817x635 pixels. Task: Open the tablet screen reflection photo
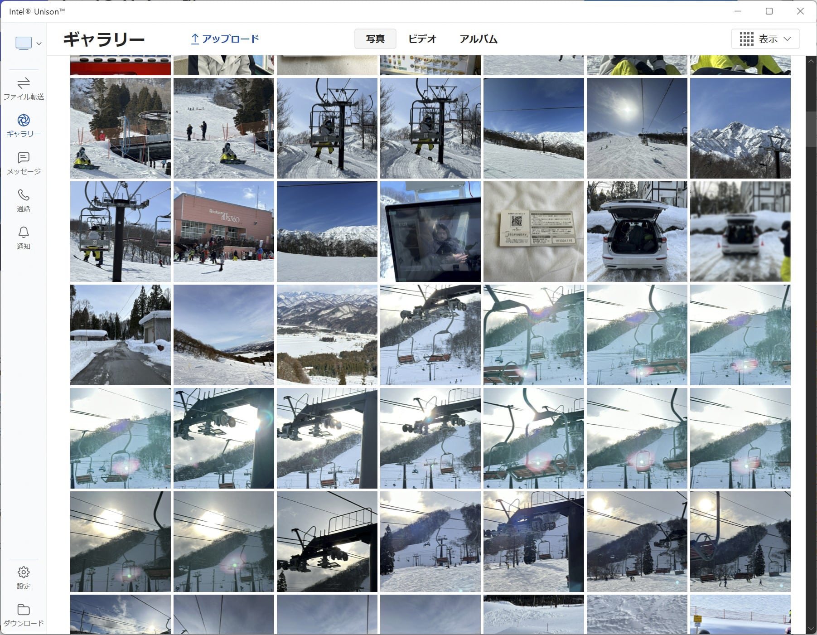[430, 232]
